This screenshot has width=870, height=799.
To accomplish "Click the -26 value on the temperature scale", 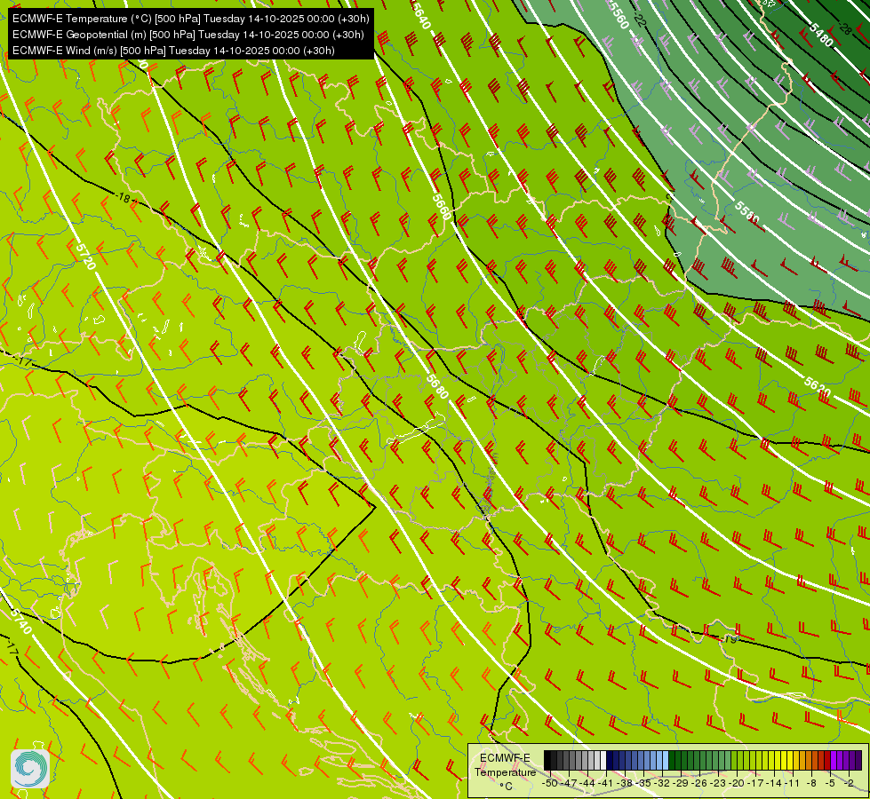I will point(699,783).
